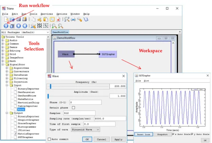
Task: Select GenGaussian in the Input folder
Action: [26, 92]
